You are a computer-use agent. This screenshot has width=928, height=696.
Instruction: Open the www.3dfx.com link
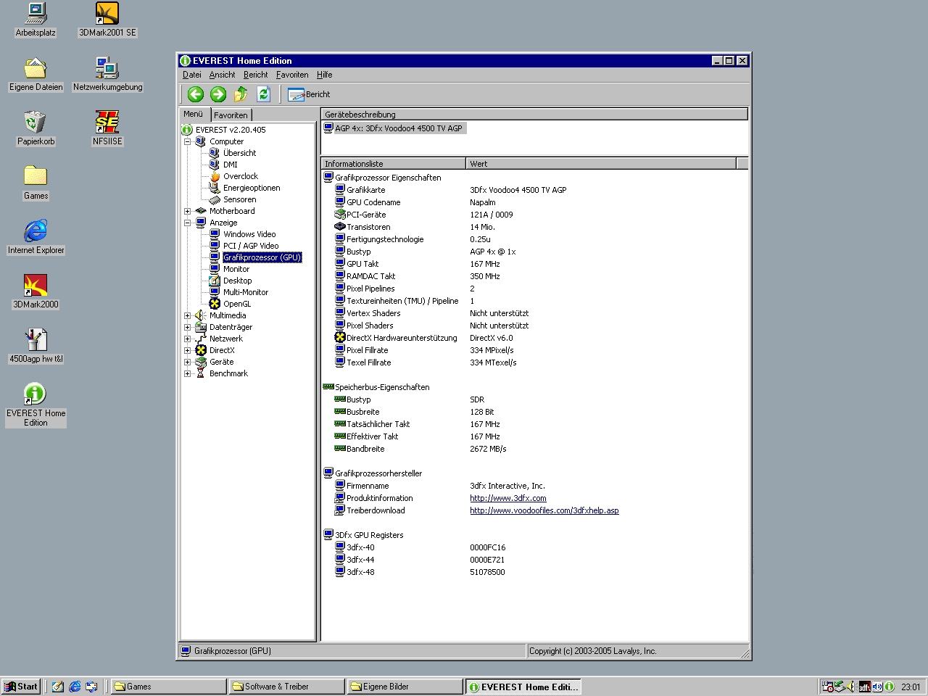point(508,498)
